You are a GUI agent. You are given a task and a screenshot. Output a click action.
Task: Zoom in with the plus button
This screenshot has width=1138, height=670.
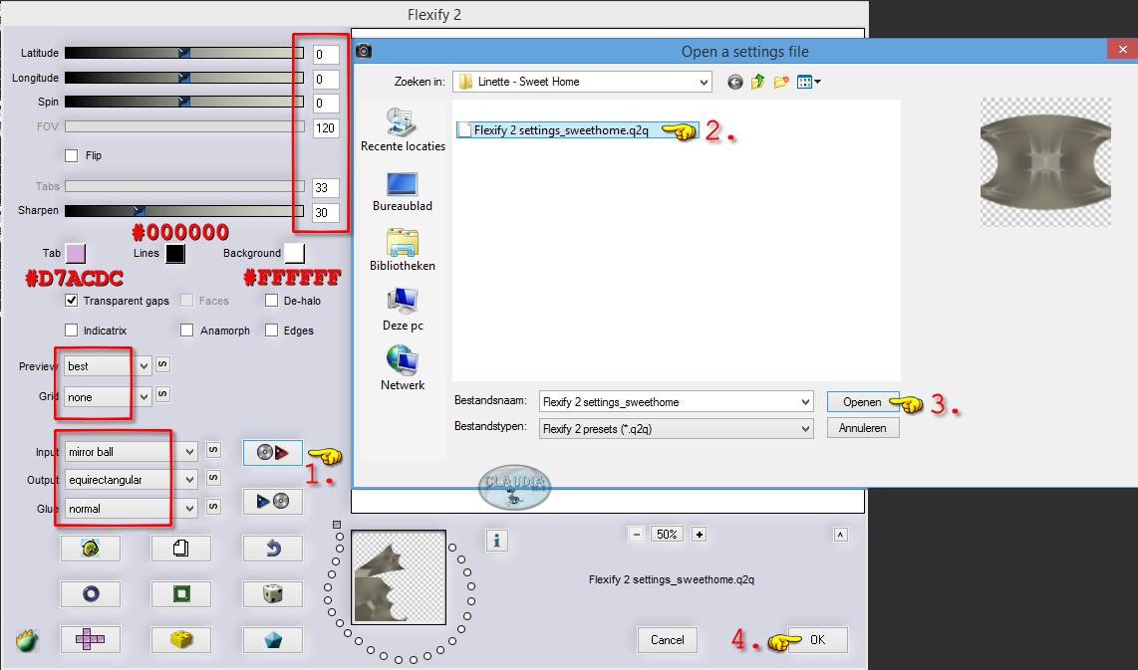coord(699,535)
